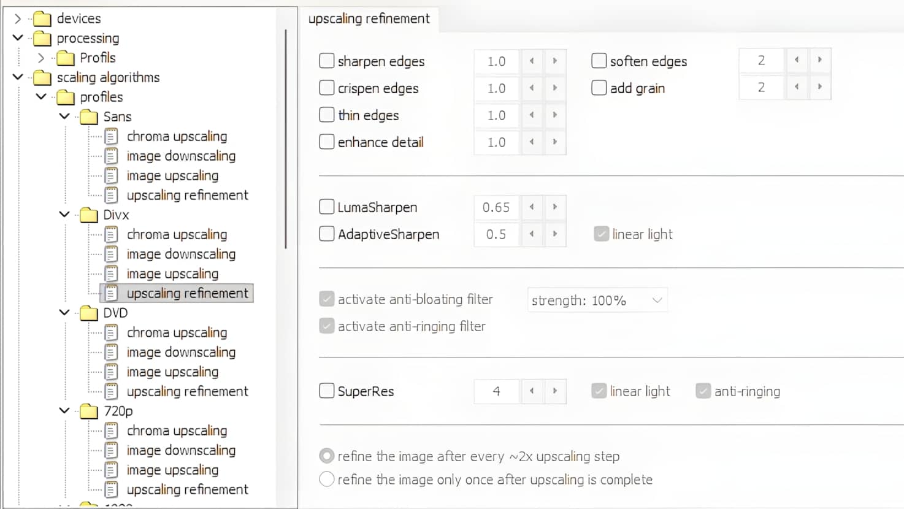Select refine only once after upscaling complete
The image size is (904, 509).
click(327, 480)
